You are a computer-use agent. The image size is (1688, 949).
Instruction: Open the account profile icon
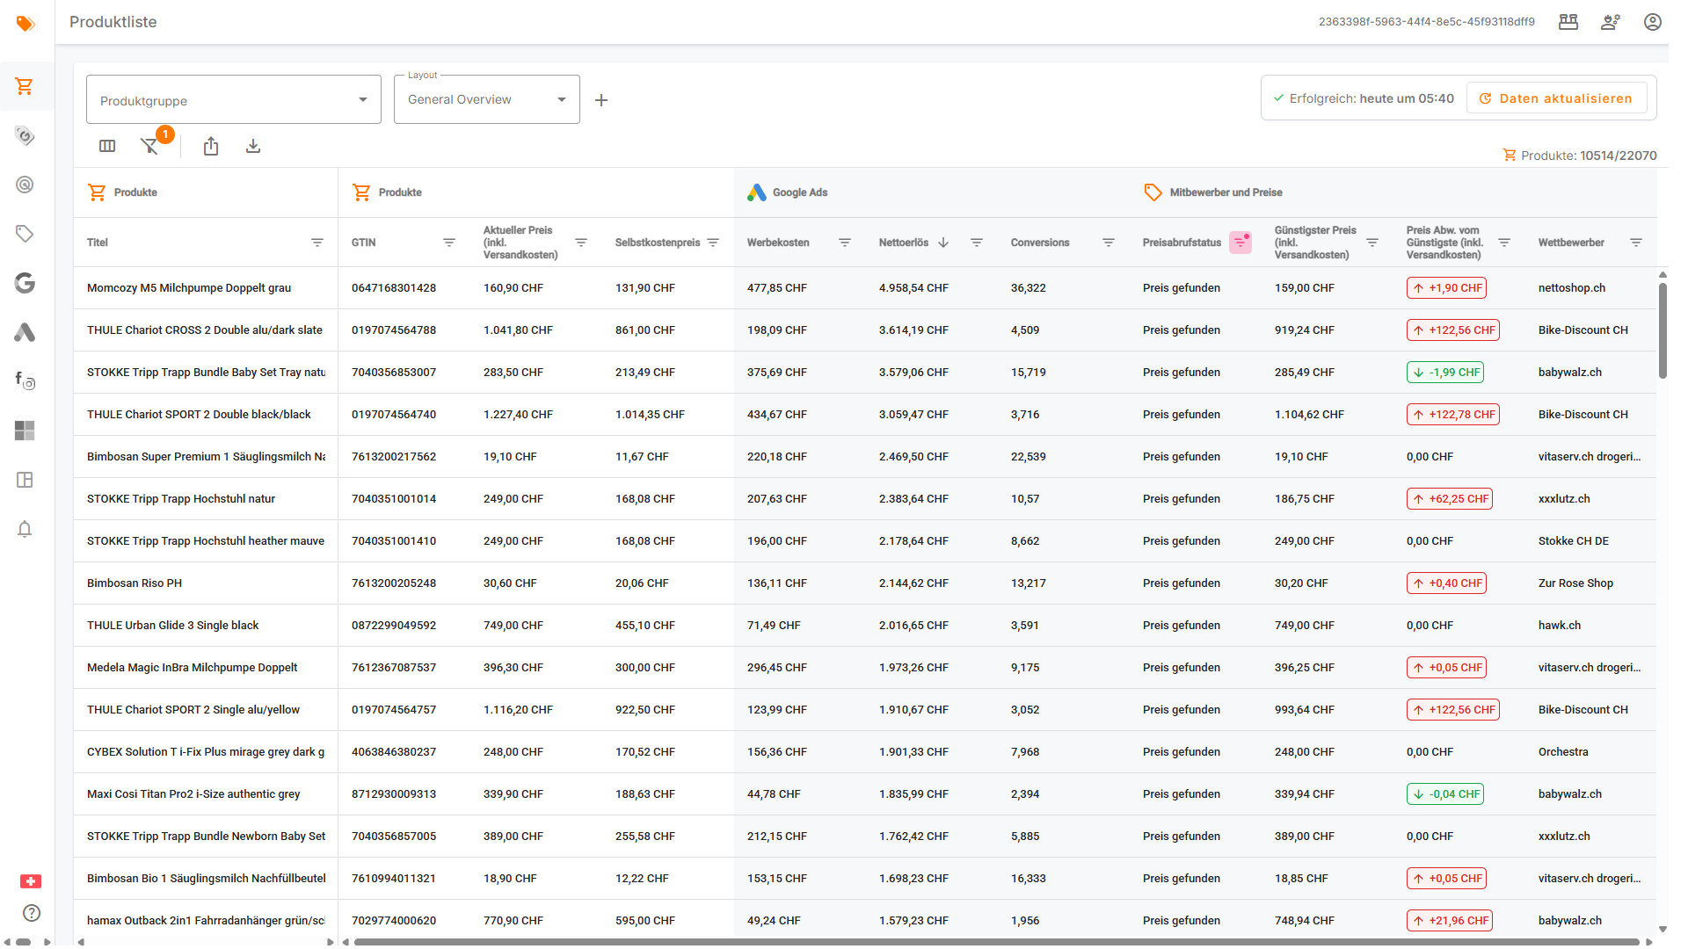[1653, 22]
